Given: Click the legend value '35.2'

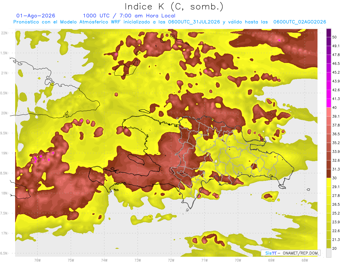Looking at the screenshot, I should [336, 143].
